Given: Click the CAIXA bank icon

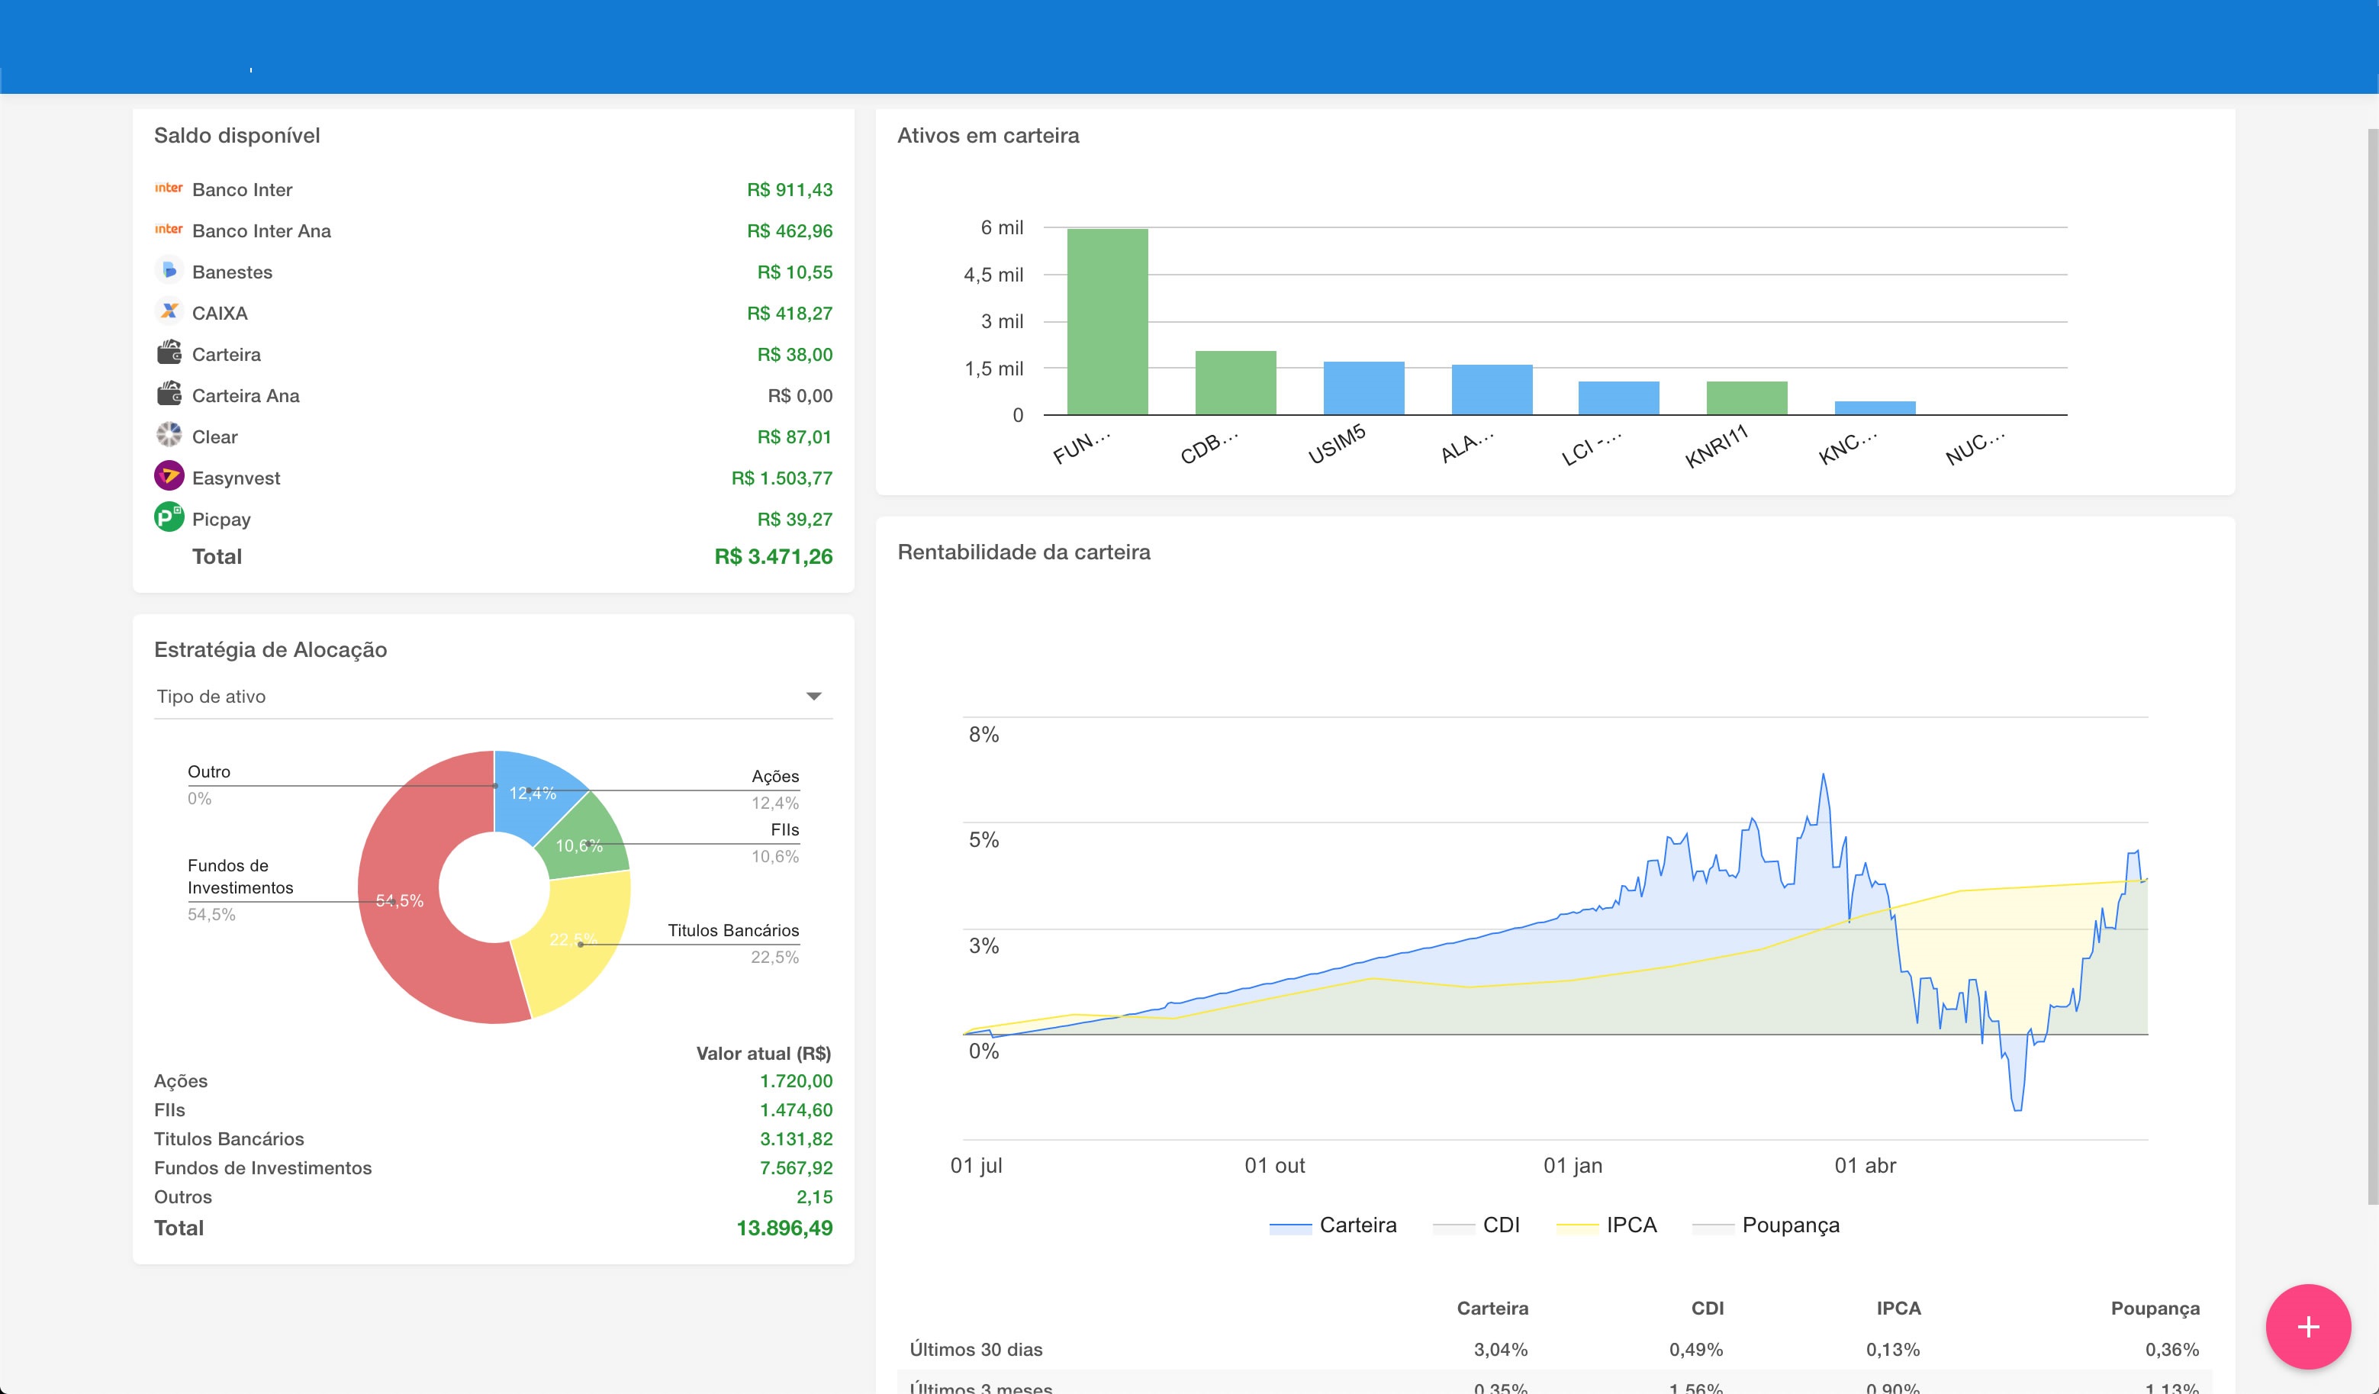Looking at the screenshot, I should point(169,312).
